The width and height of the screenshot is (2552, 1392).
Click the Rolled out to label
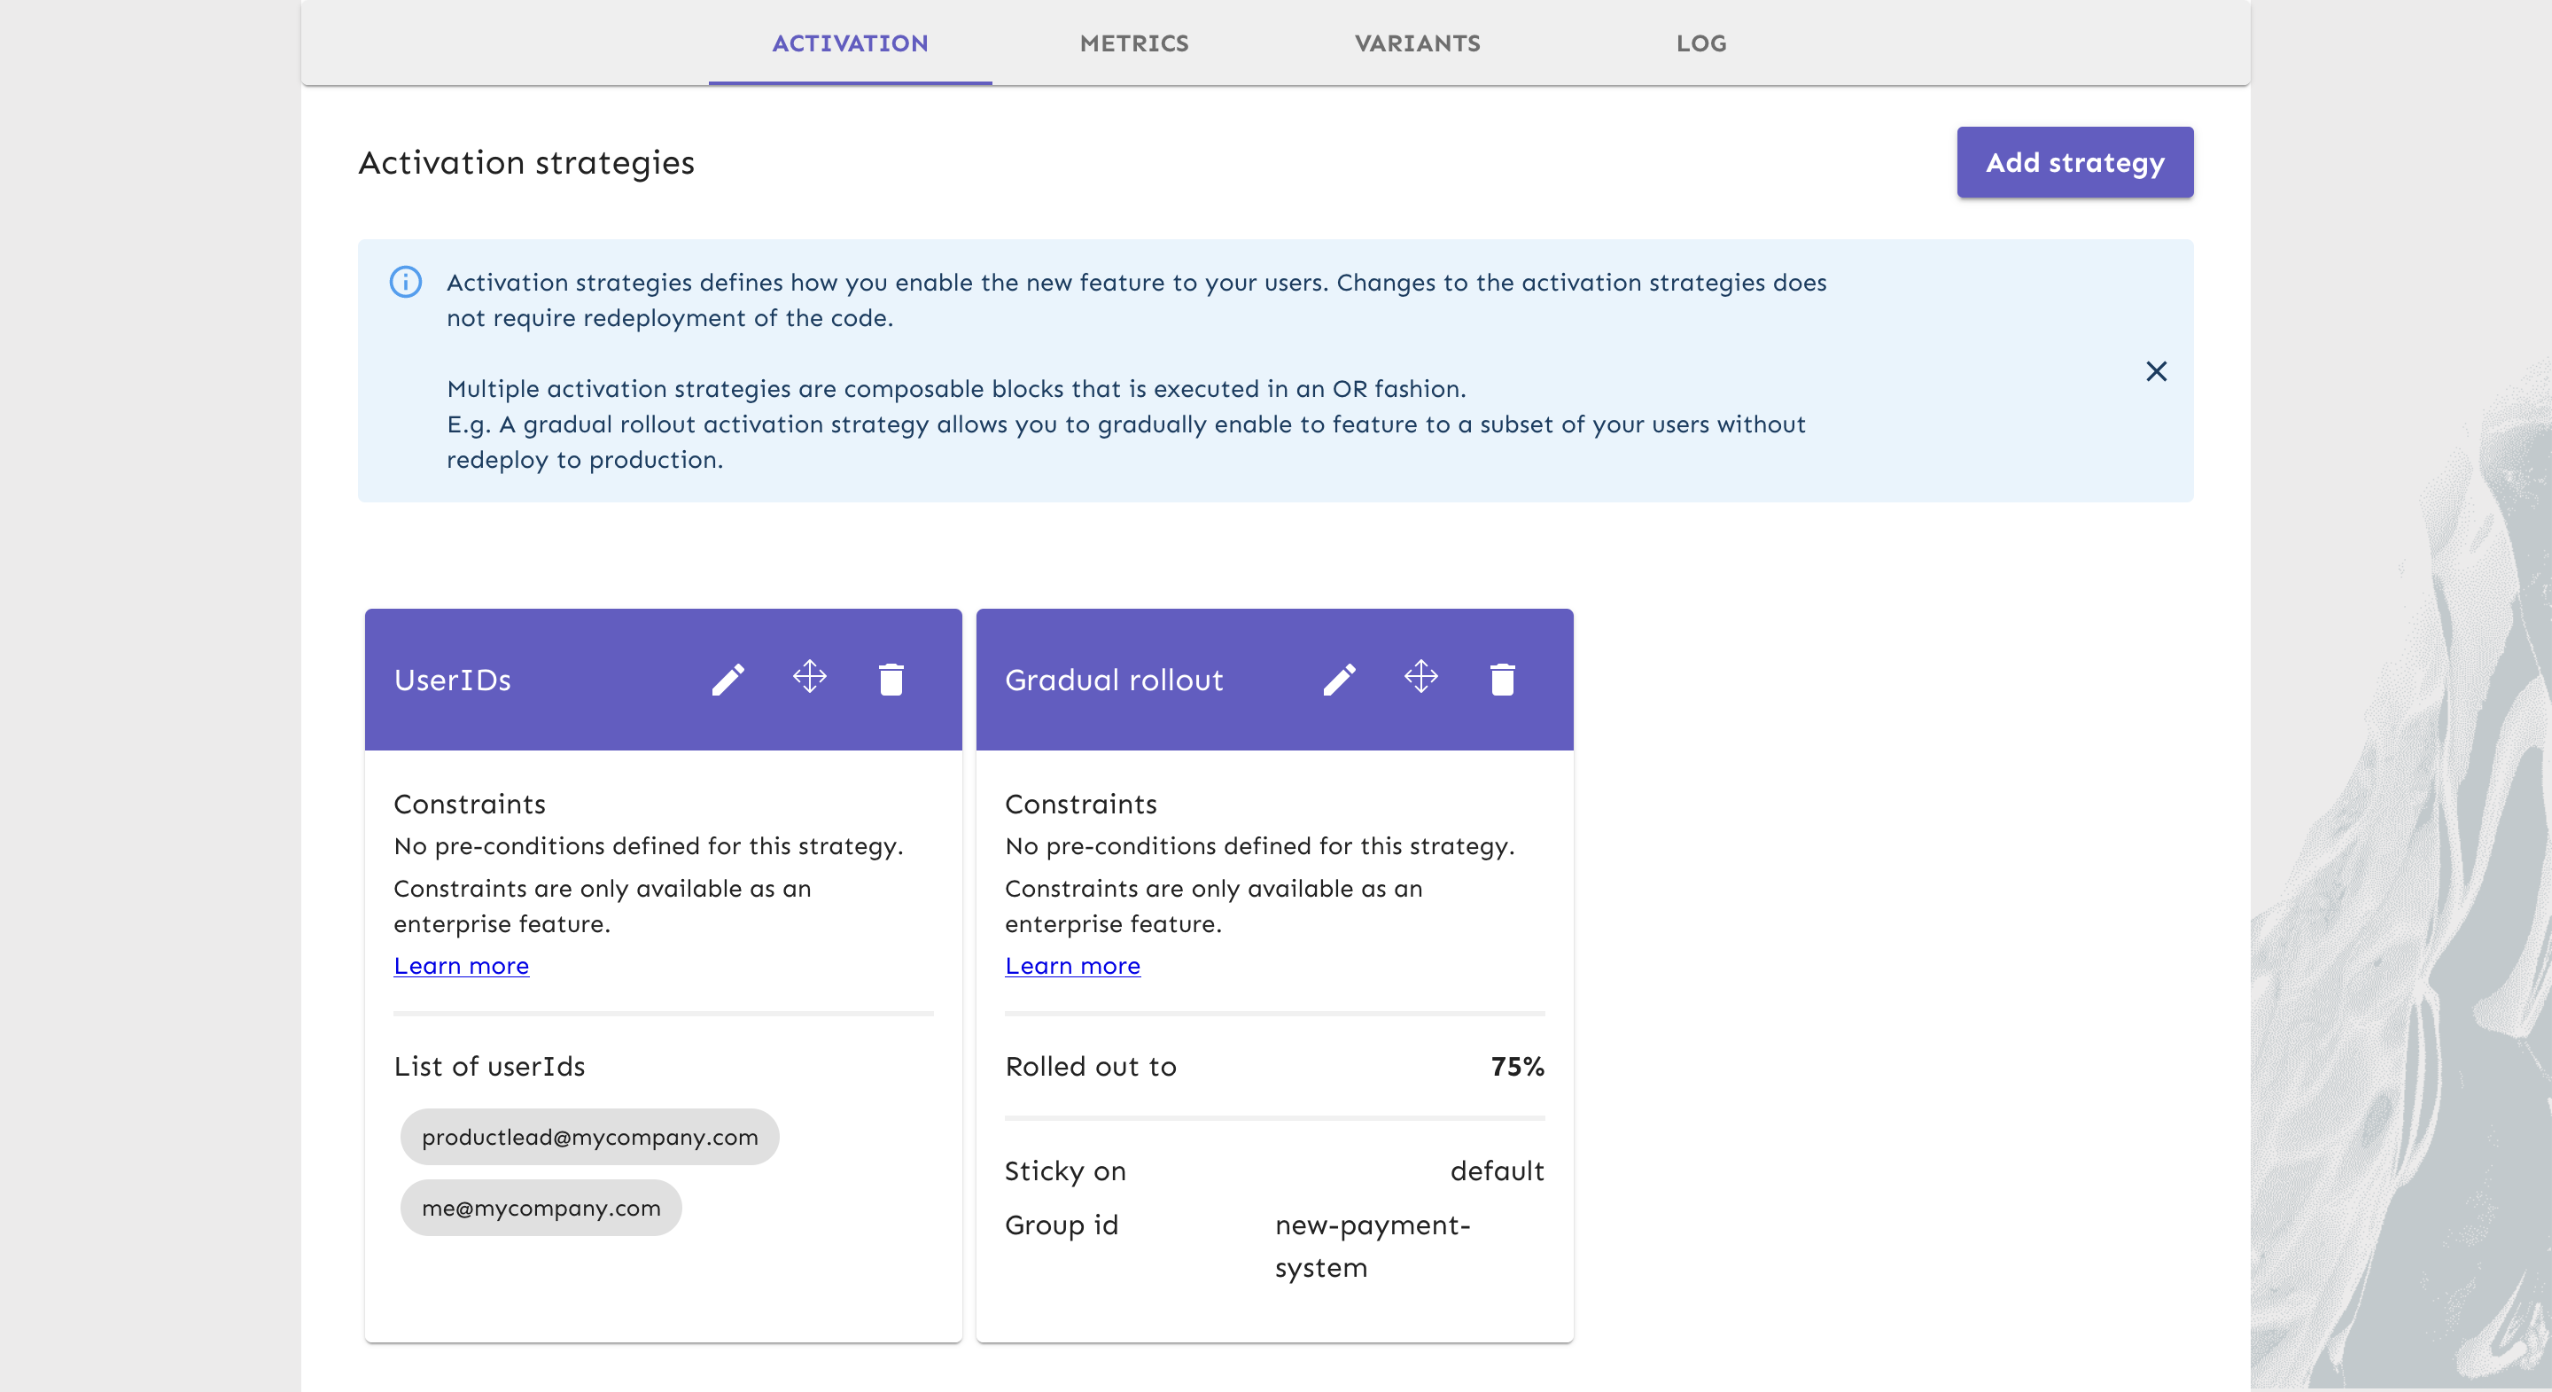coord(1091,1067)
